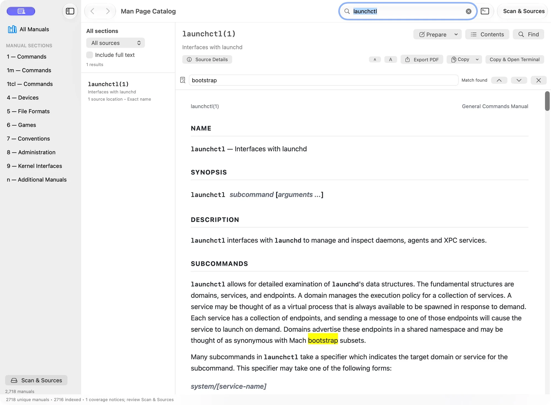Screen dimensions: 551x405
Task: Click the Find button
Action: (528, 34)
